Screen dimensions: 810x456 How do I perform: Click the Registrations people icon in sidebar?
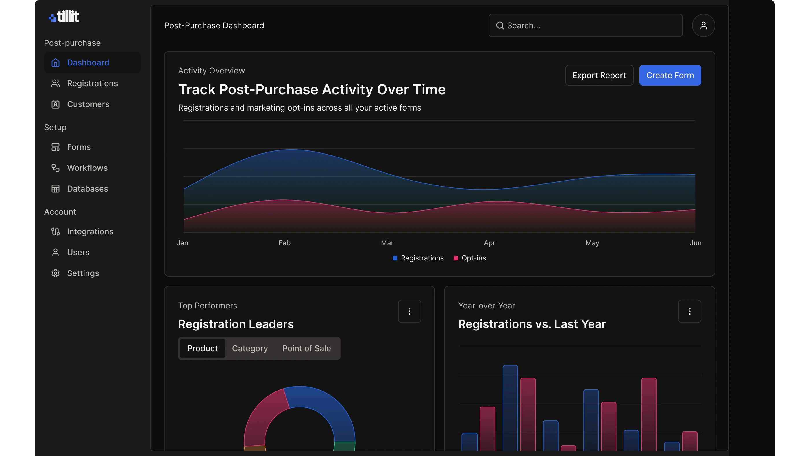(x=55, y=83)
